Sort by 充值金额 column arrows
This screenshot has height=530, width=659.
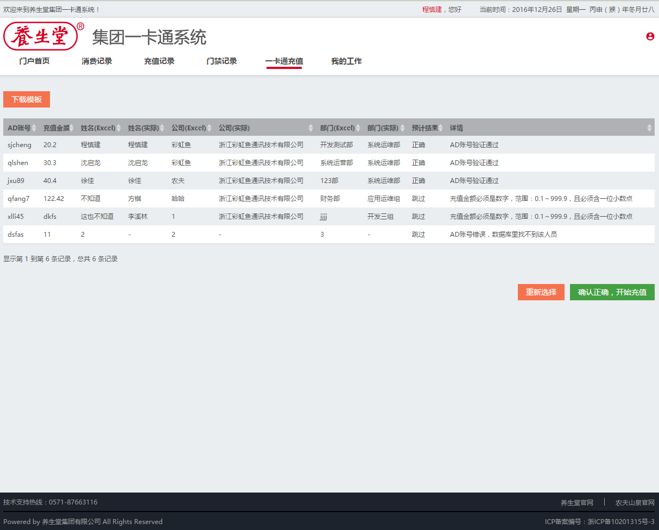pos(72,128)
